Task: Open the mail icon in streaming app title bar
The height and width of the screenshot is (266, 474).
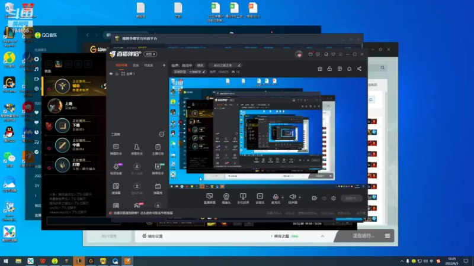Action: 310,54
